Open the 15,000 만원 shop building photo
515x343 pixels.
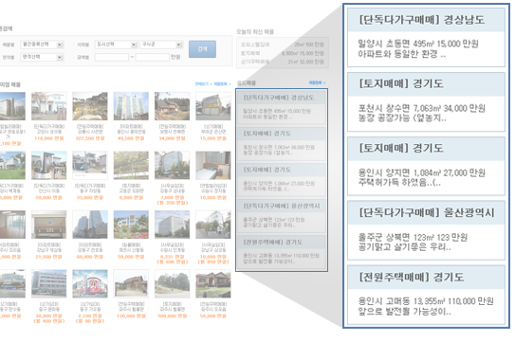click(213, 106)
